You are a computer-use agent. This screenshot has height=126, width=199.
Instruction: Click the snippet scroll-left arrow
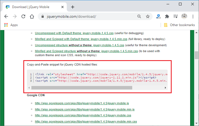tap(29, 88)
